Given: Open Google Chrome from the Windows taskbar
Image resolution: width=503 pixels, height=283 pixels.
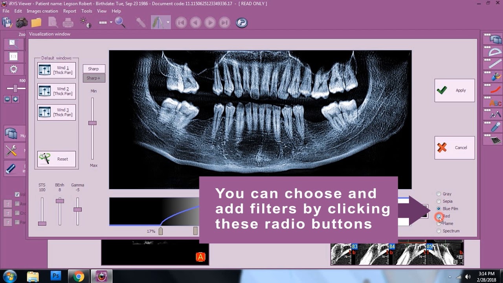Looking at the screenshot, I should pos(79,277).
